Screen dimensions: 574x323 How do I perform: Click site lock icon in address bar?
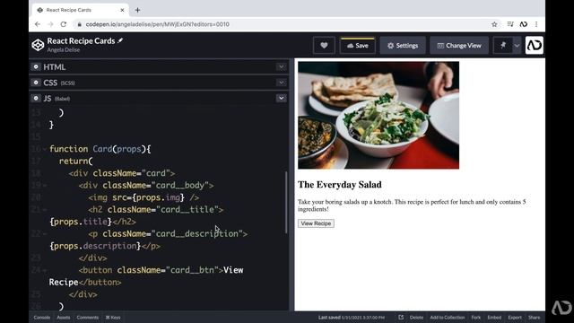point(79,24)
